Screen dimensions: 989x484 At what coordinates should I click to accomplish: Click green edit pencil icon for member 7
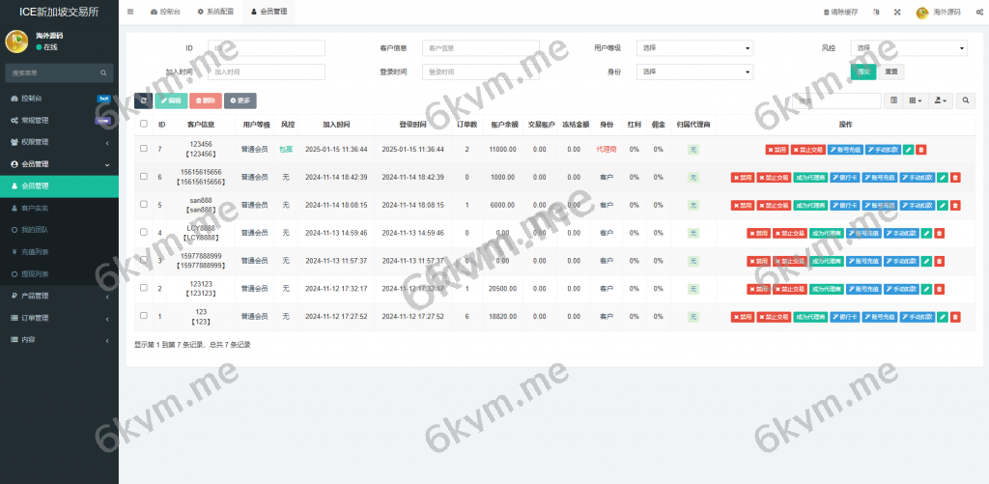pos(908,150)
